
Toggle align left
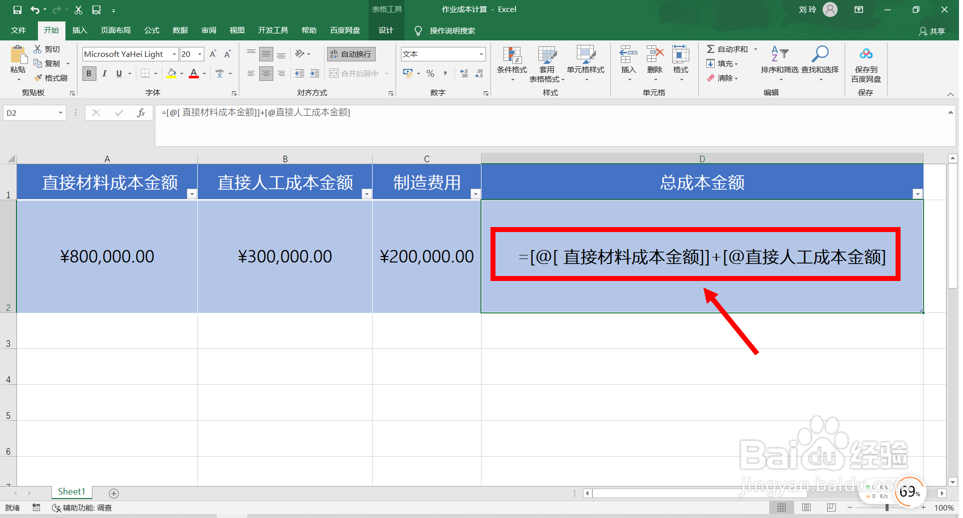pyautogui.click(x=251, y=73)
